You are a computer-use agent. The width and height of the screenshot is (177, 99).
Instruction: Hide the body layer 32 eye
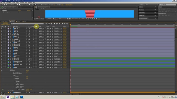pyautogui.click(x=1, y=67)
